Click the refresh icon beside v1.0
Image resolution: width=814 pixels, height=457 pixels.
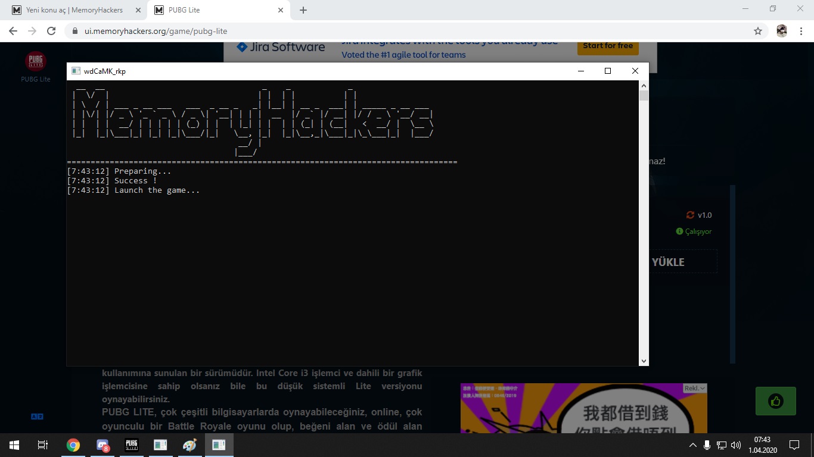pyautogui.click(x=690, y=215)
